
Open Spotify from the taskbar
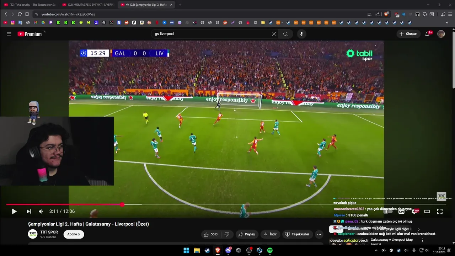[x=270, y=250]
